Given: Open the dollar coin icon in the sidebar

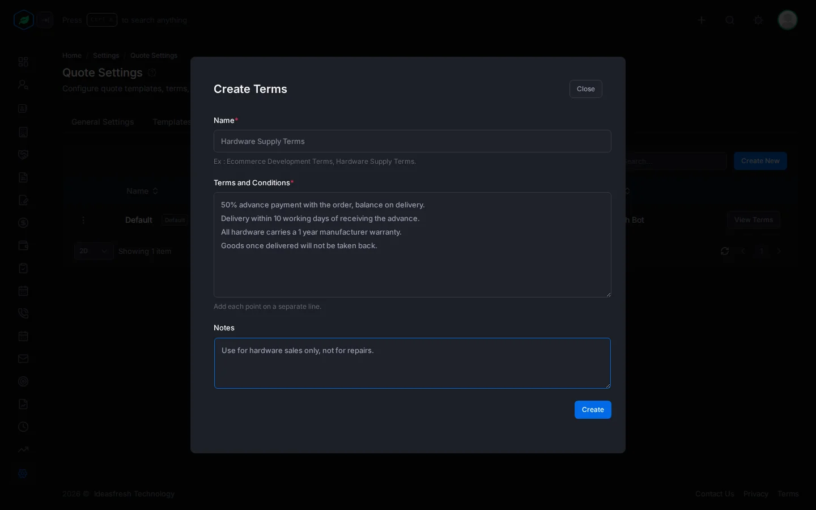Looking at the screenshot, I should point(23,223).
